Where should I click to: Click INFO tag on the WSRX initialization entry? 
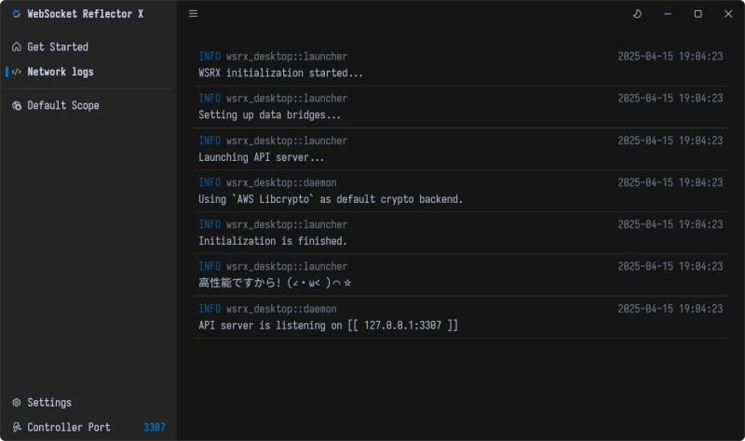tap(210, 57)
